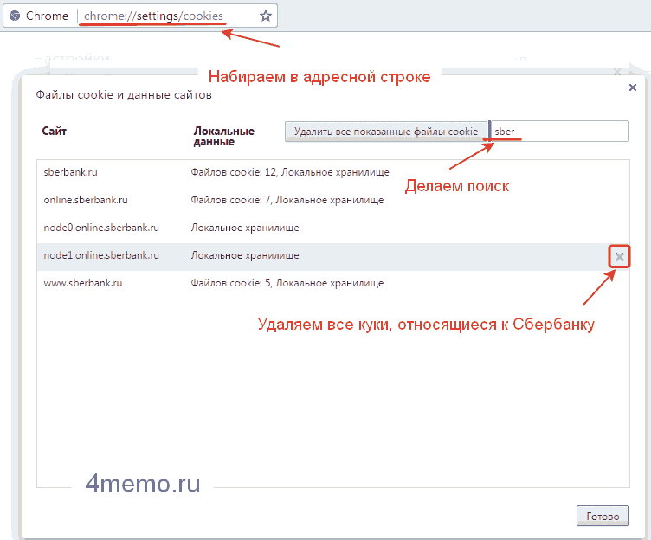The height and width of the screenshot is (540, 651).
Task: Click 'Удалить все показанные файлы cookie' button
Action: pyautogui.click(x=386, y=132)
